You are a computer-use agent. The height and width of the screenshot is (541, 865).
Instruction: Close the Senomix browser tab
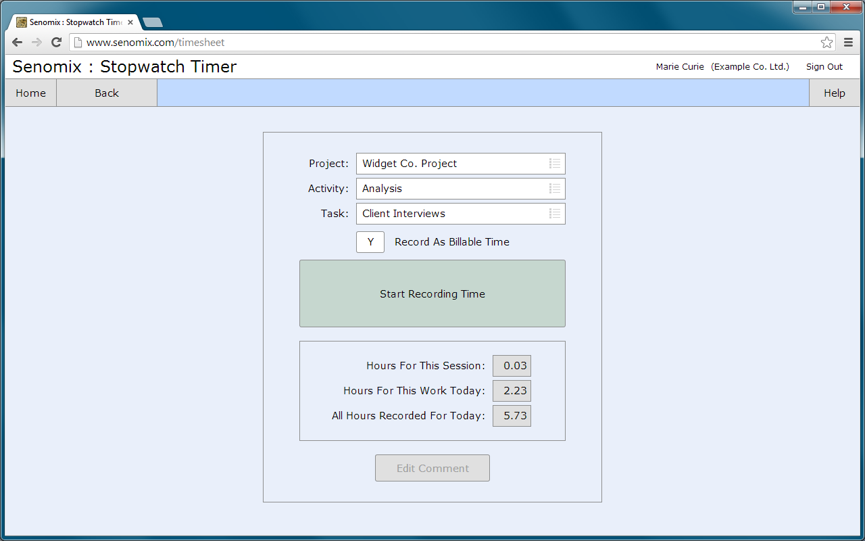point(130,22)
